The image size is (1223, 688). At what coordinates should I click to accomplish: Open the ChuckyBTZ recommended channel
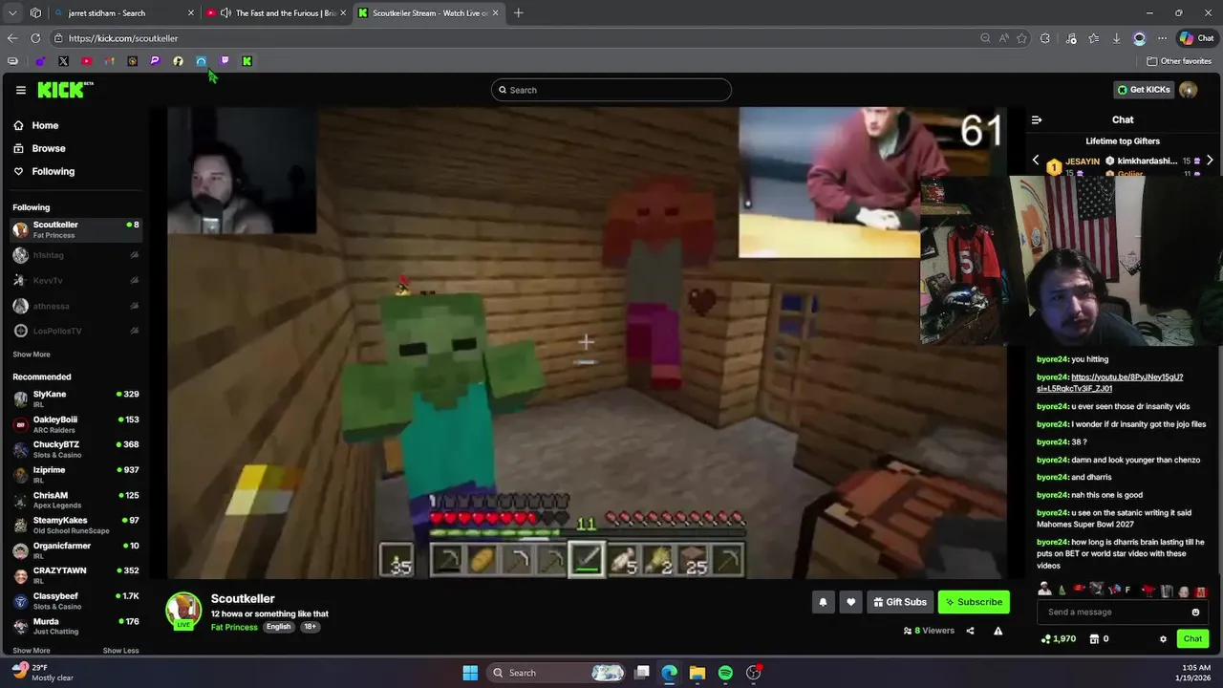pos(76,449)
